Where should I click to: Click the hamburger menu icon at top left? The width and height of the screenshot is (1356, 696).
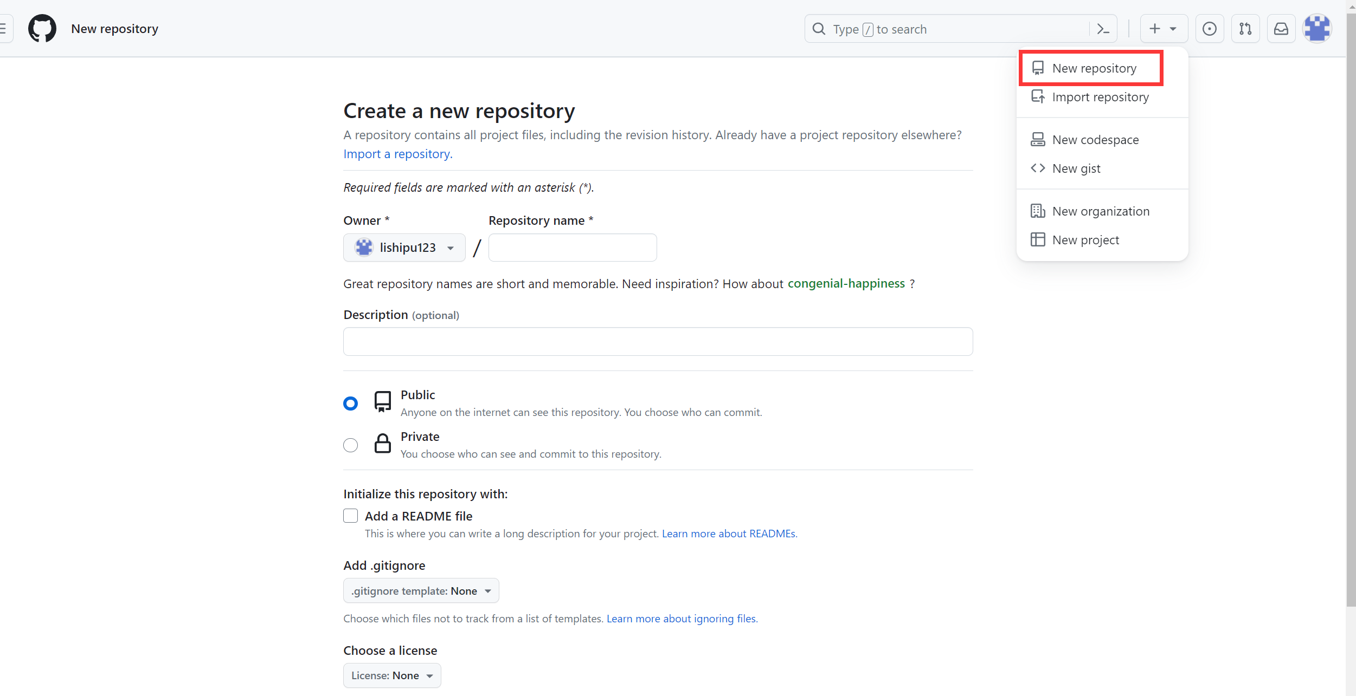pyautogui.click(x=3, y=29)
